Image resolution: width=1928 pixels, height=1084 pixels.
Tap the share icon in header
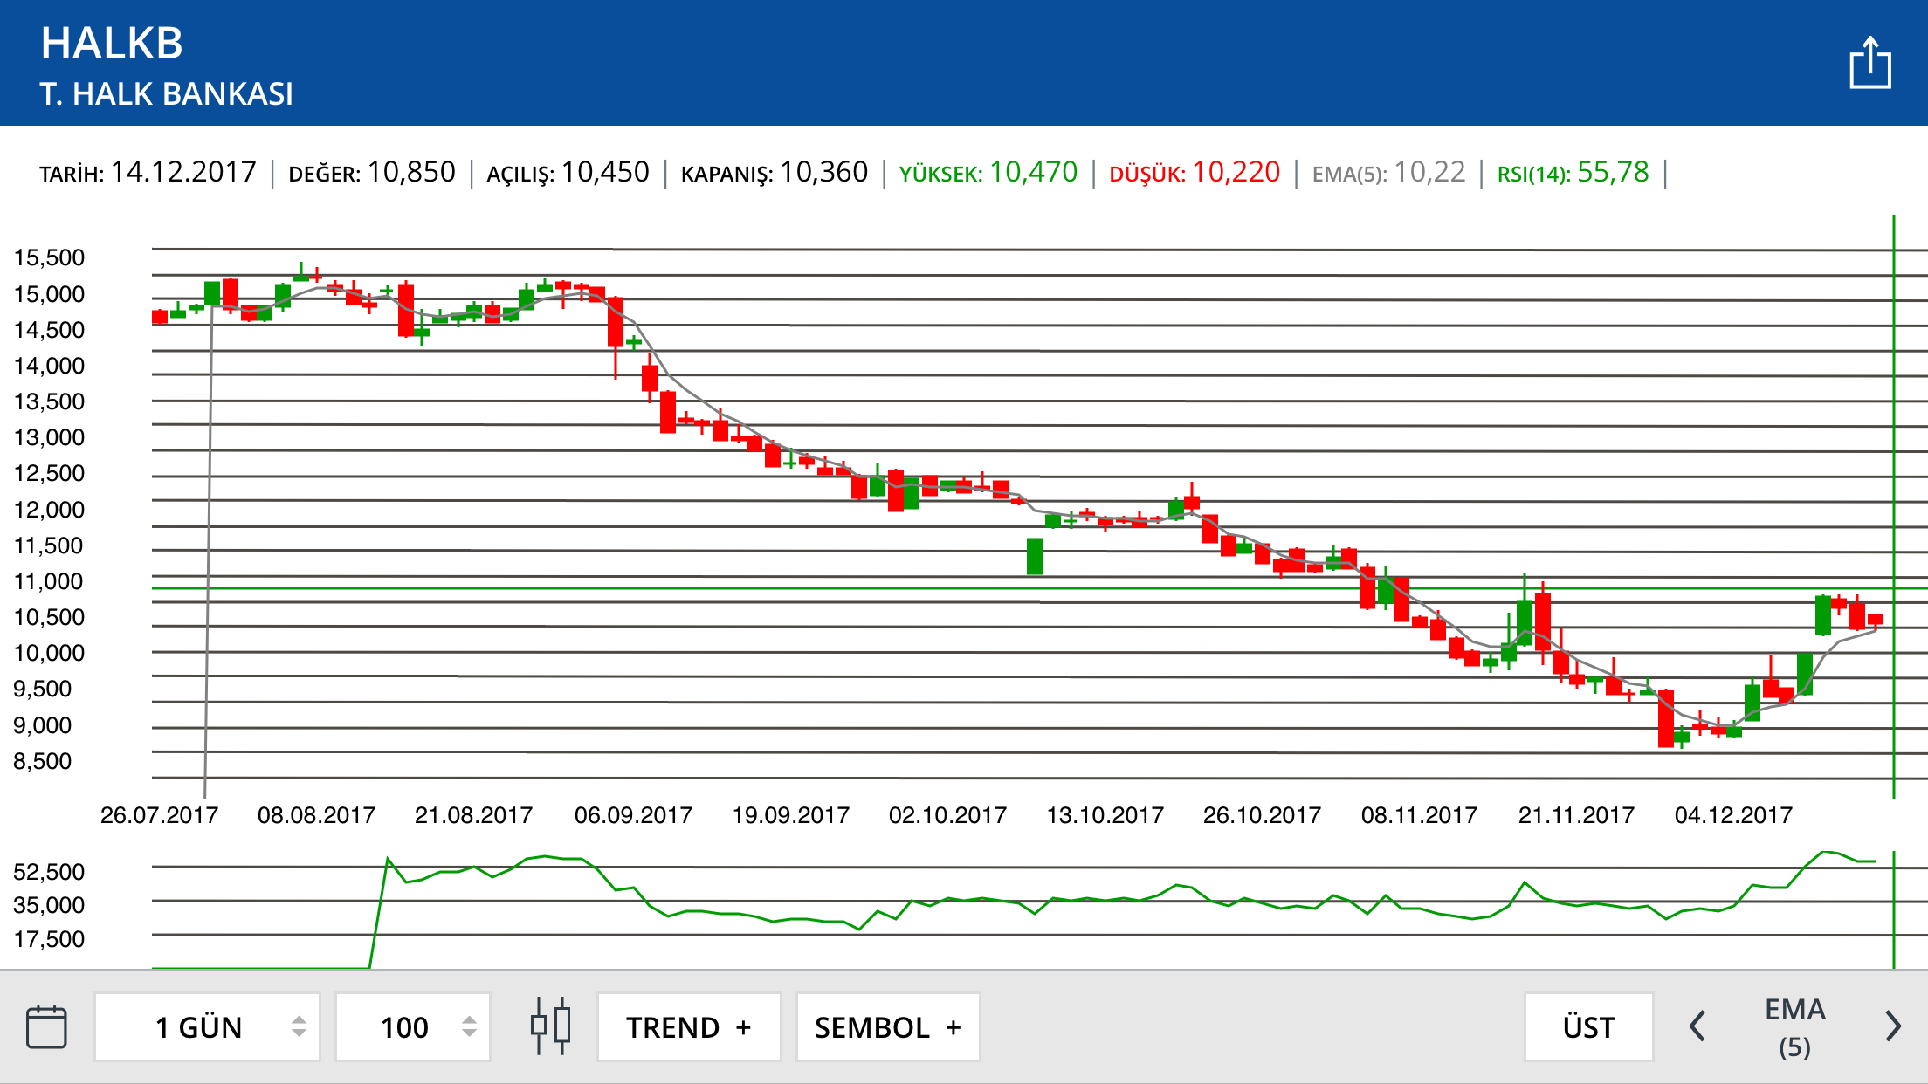click(1870, 62)
